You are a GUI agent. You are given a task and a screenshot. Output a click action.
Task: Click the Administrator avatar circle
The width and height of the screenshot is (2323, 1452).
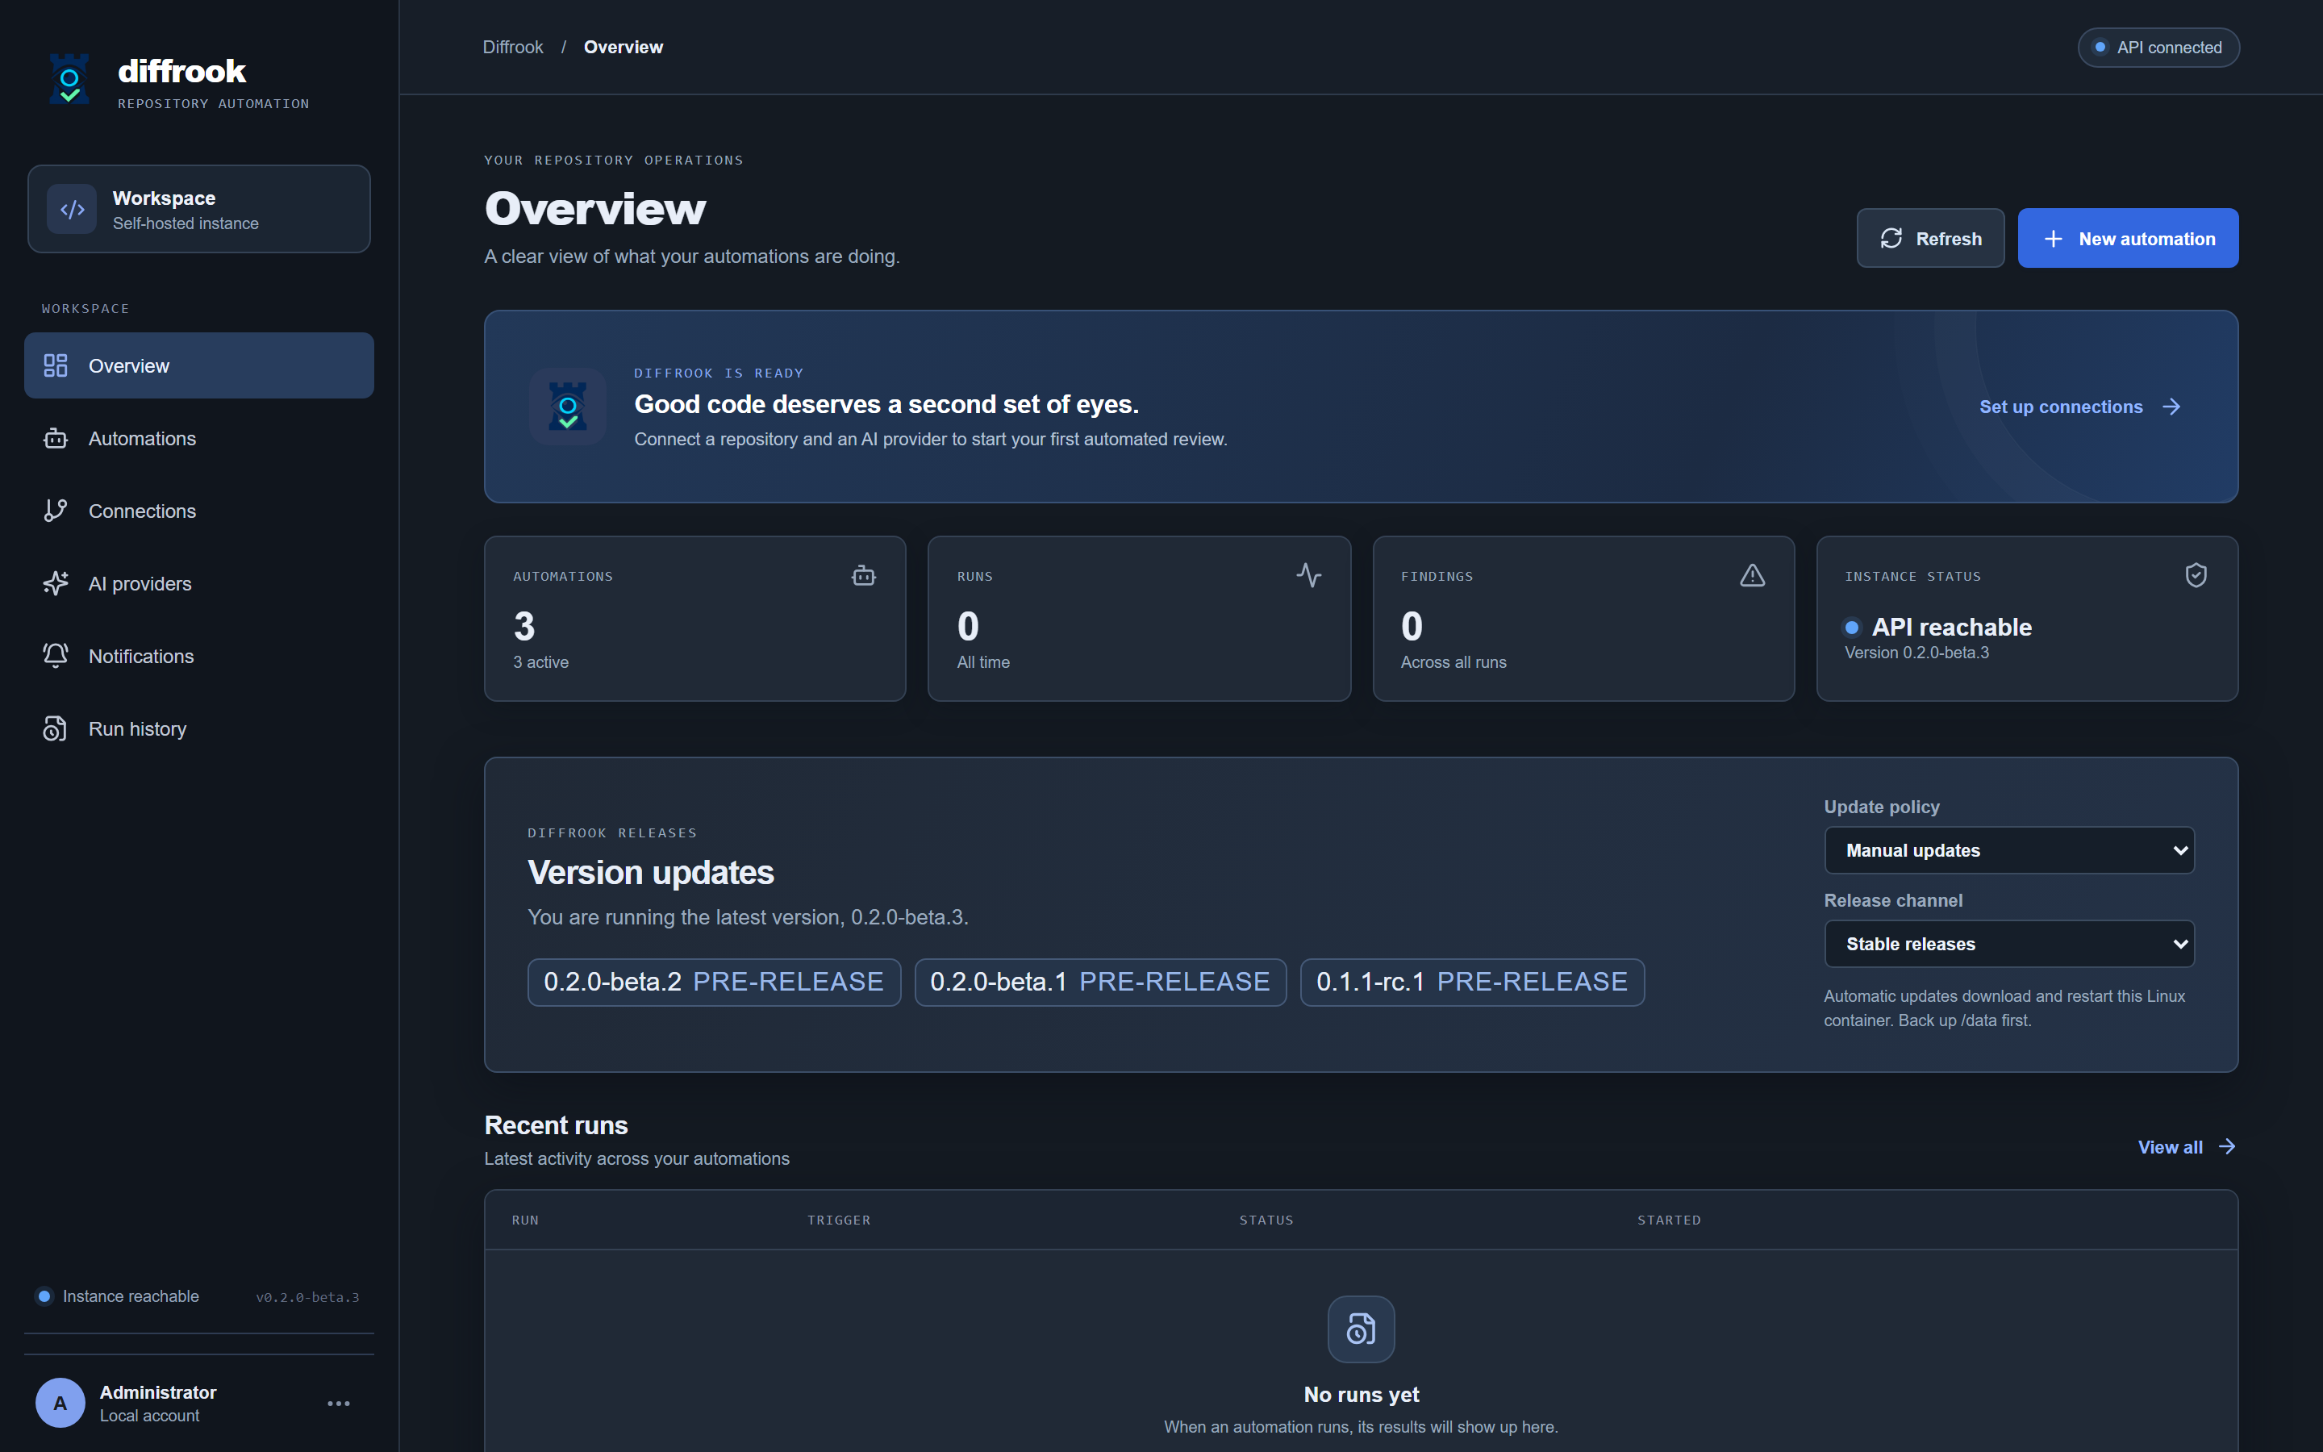tap(60, 1403)
